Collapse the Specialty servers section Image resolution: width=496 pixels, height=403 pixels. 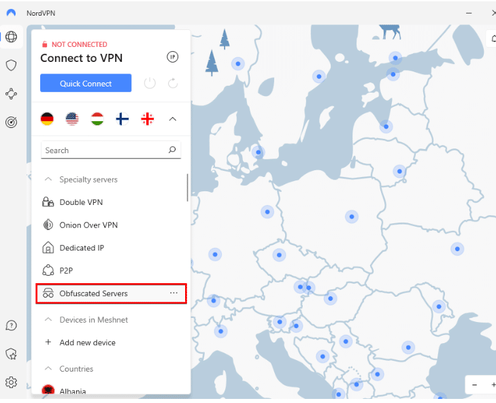pos(48,180)
